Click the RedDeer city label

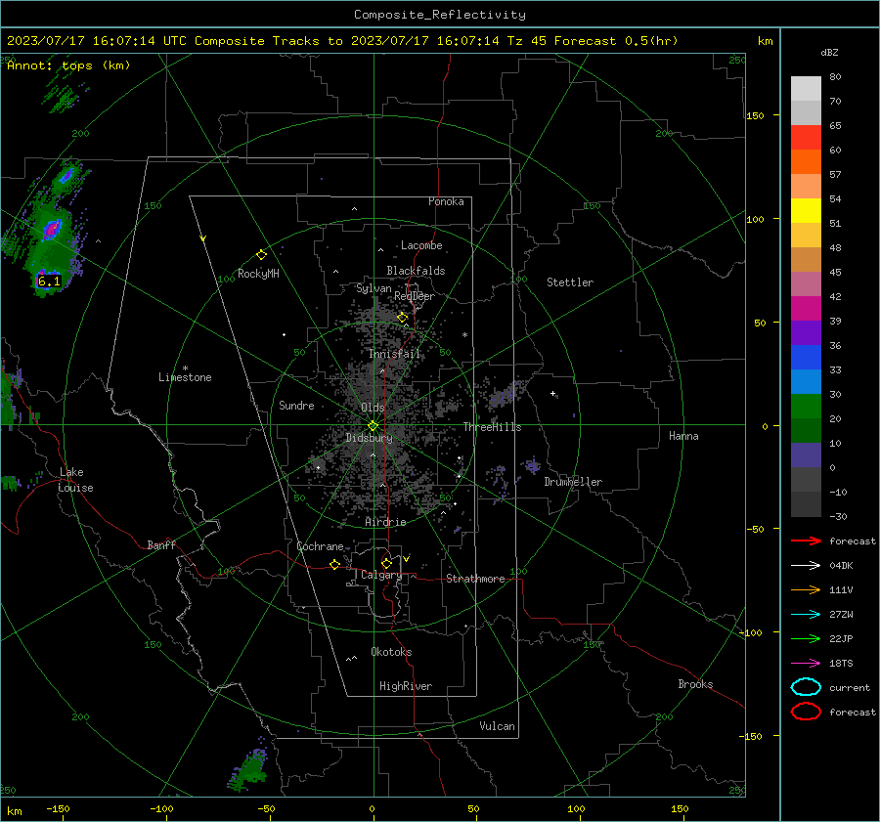click(x=415, y=296)
